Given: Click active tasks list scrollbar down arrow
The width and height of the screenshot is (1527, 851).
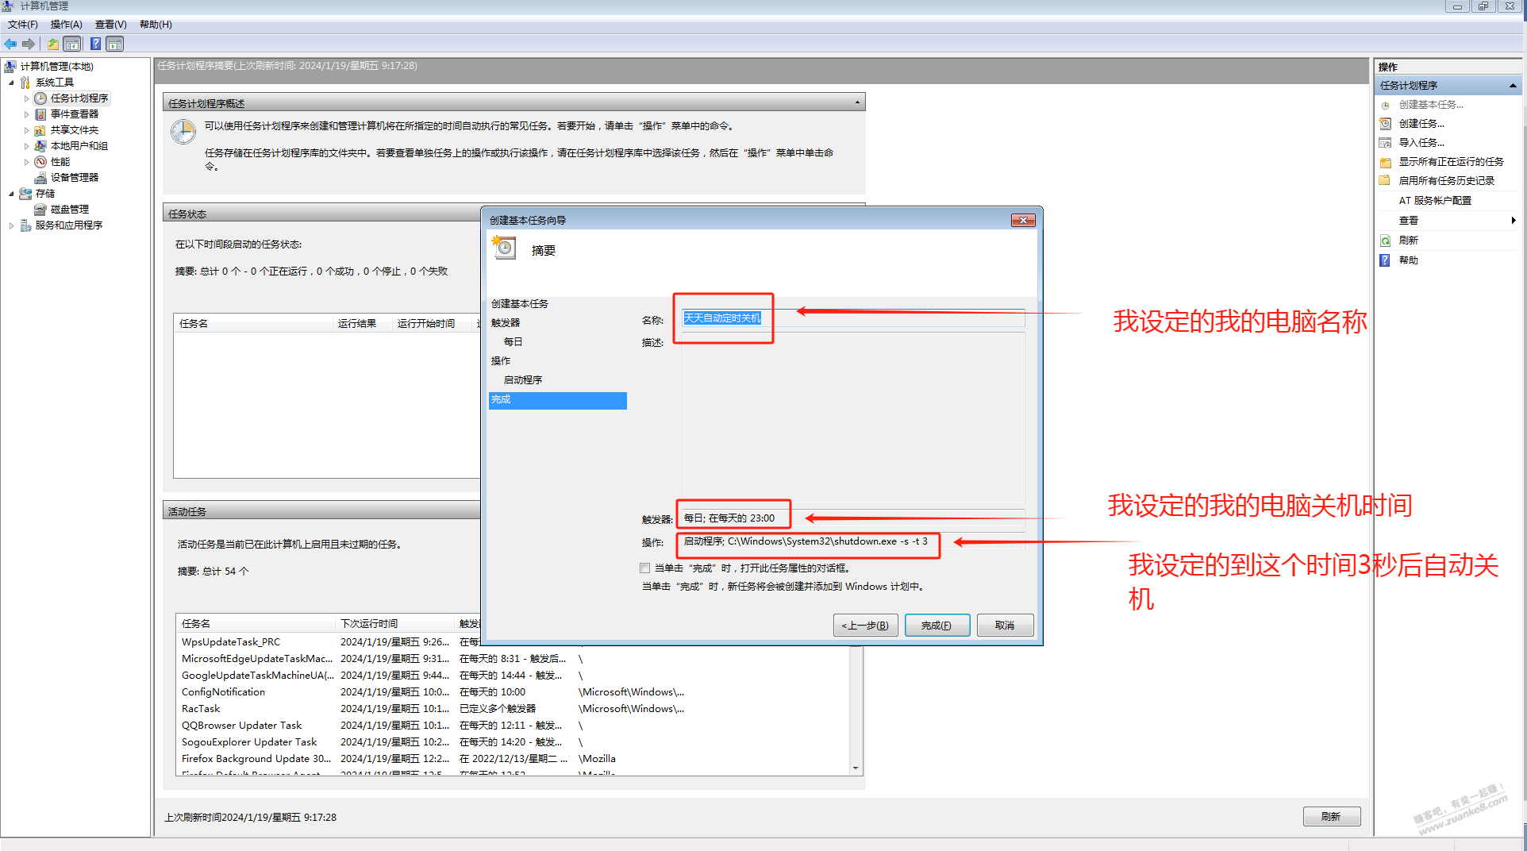Looking at the screenshot, I should click(856, 768).
